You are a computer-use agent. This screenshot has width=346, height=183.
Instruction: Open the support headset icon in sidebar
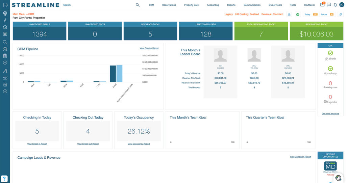(x=5, y=49)
